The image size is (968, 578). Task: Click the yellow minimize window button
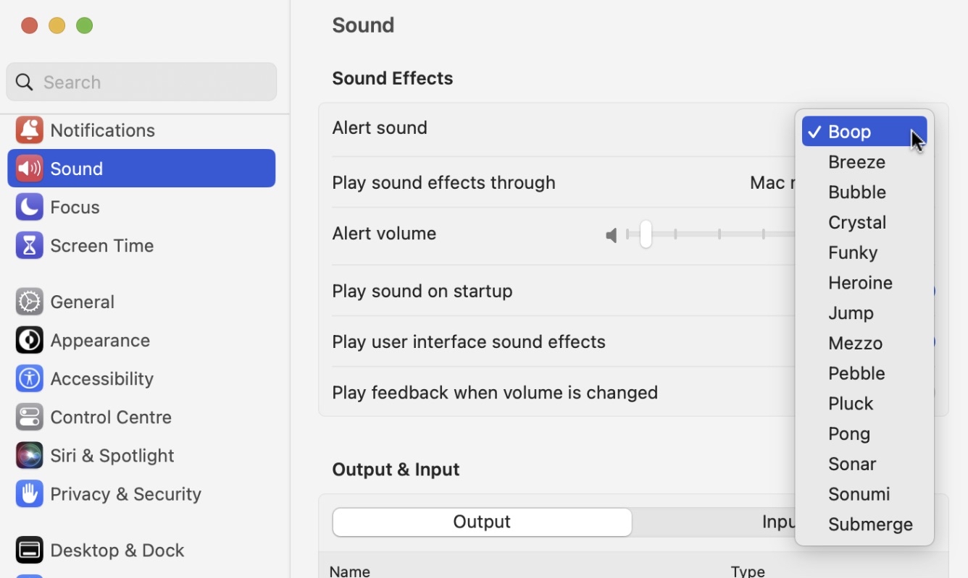[x=57, y=25]
